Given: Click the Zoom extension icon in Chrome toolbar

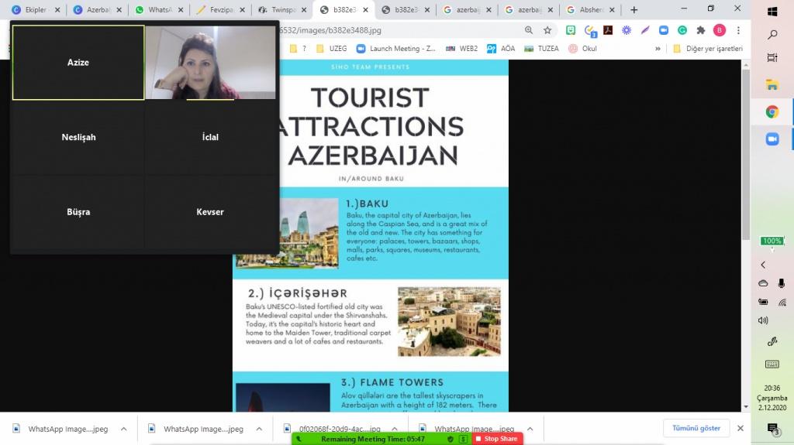Looking at the screenshot, I should pyautogui.click(x=664, y=30).
